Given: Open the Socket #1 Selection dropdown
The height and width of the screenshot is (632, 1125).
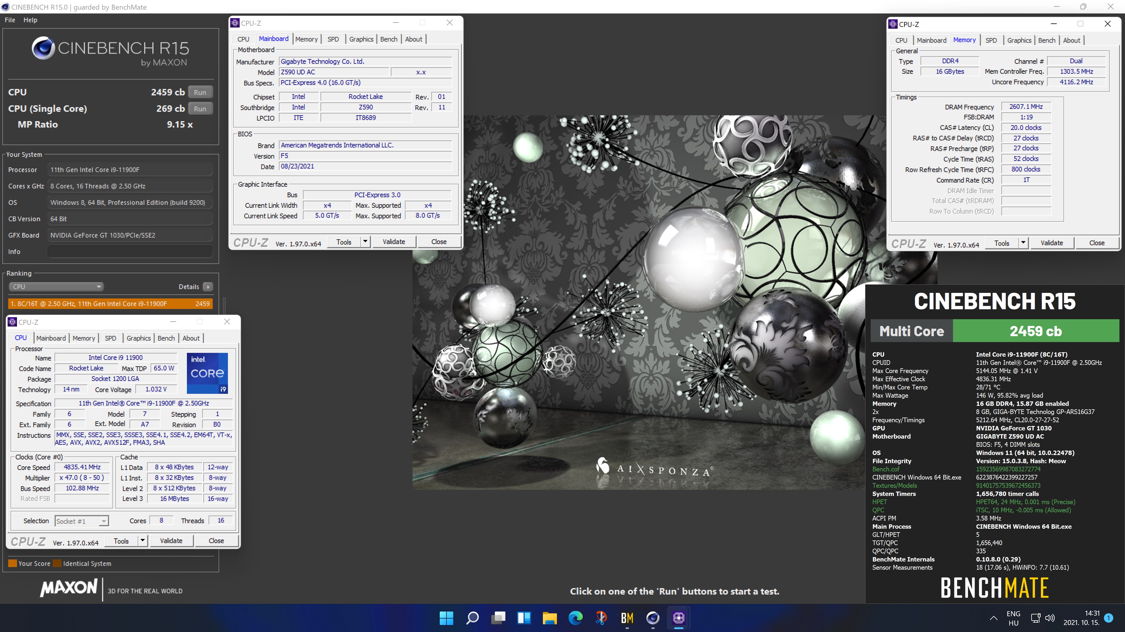Looking at the screenshot, I should click(x=82, y=521).
